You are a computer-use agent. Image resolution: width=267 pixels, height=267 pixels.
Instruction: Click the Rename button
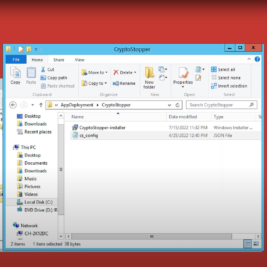click(124, 84)
